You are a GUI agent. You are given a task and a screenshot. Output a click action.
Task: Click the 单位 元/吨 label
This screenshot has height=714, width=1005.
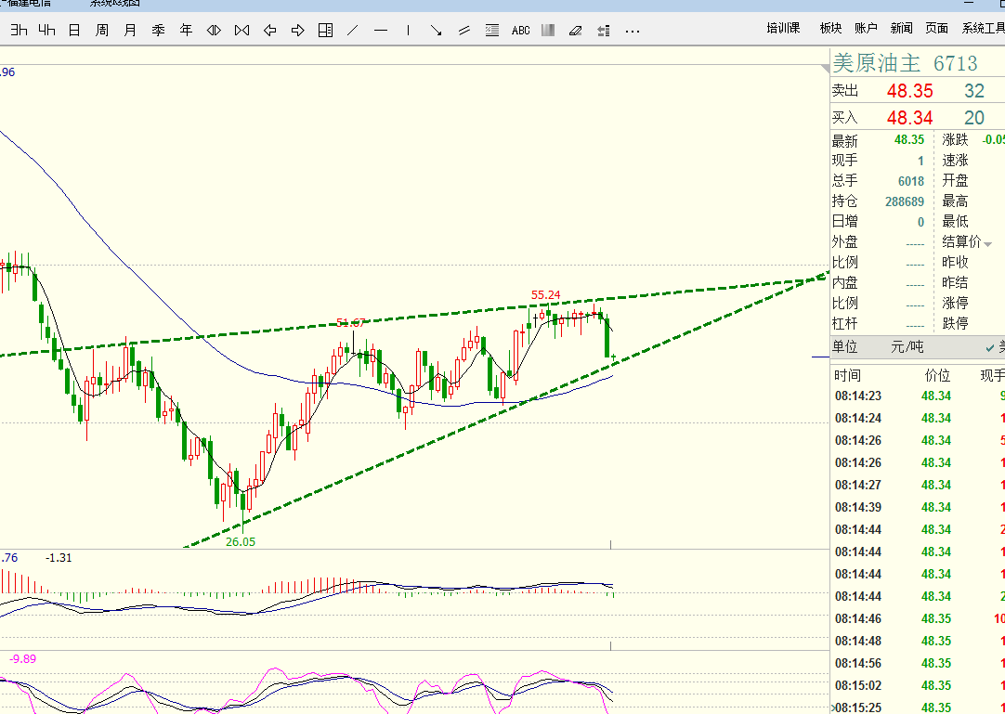coord(878,346)
